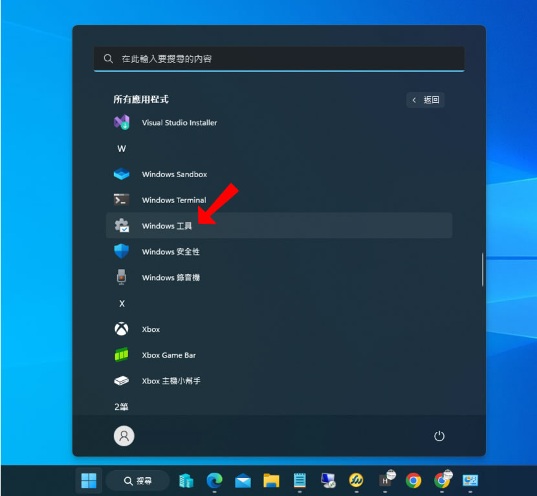Click the magnifier icon in the Start search box

coord(108,59)
